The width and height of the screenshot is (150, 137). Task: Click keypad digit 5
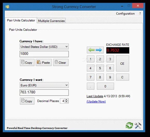pos(100,68)
